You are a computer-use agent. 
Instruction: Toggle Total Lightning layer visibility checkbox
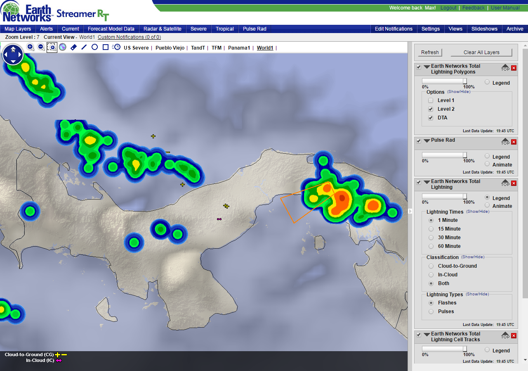[419, 182]
